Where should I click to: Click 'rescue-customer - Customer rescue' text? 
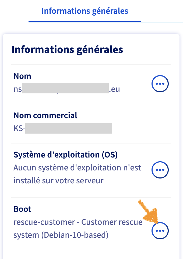coord(78,222)
